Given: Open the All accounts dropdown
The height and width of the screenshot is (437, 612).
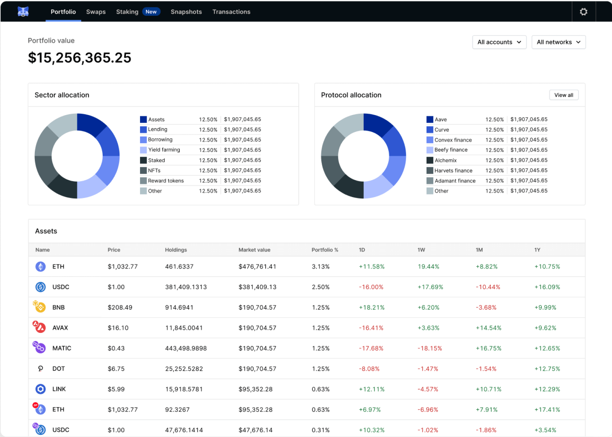Looking at the screenshot, I should click(499, 42).
